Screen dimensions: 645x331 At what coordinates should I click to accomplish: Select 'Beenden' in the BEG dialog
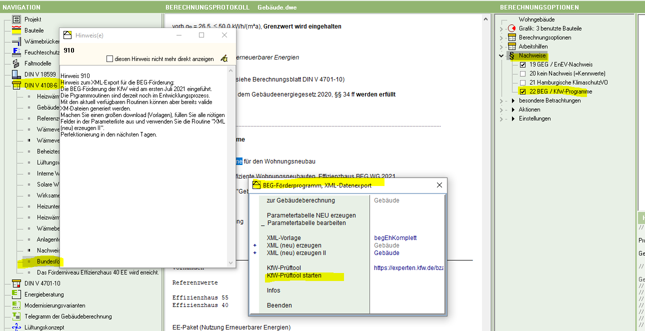280,305
